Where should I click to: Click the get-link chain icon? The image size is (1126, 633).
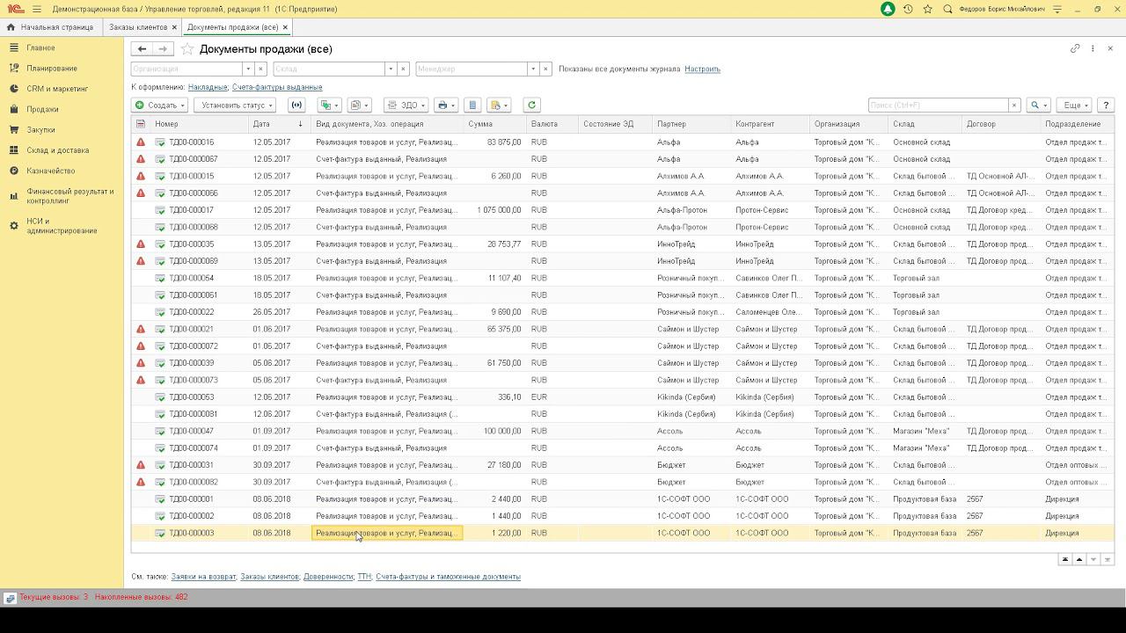(x=1075, y=48)
